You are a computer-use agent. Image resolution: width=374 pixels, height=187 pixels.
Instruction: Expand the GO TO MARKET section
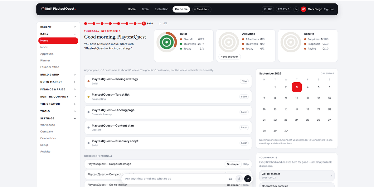tap(58, 82)
